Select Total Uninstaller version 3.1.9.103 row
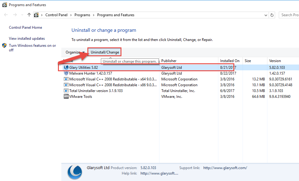 click(x=180, y=91)
